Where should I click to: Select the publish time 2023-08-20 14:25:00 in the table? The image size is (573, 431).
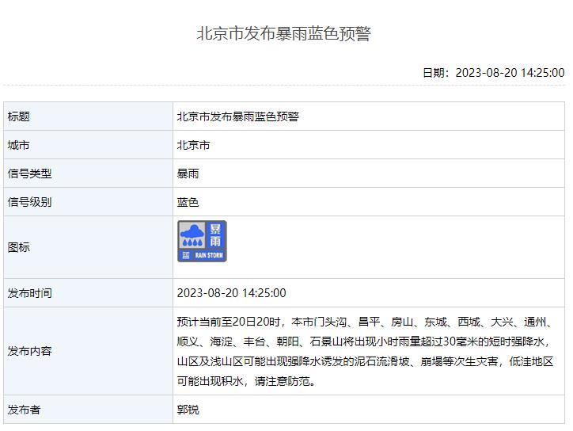(x=231, y=293)
